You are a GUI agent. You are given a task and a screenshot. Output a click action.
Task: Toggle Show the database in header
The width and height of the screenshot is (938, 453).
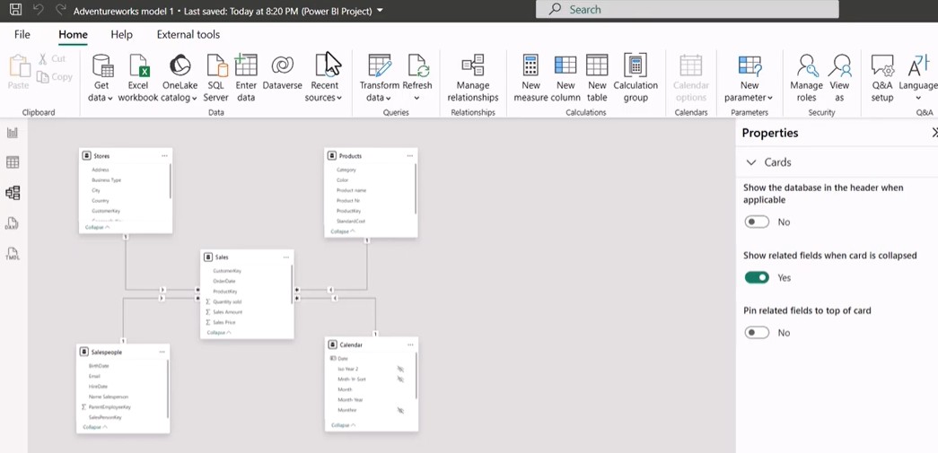pyautogui.click(x=757, y=222)
